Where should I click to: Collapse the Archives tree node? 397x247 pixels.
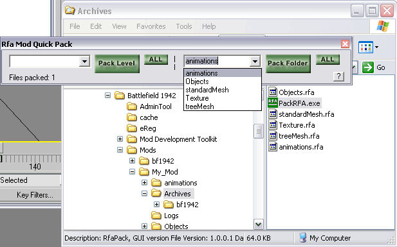tap(144, 194)
